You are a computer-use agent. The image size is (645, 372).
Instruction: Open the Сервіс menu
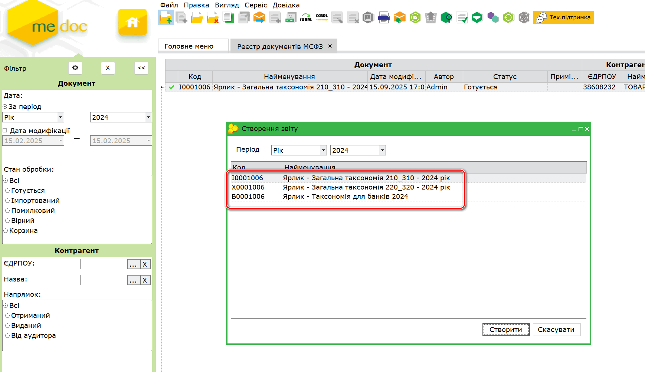pyautogui.click(x=256, y=5)
